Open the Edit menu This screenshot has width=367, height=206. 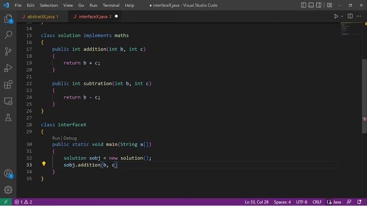[30, 5]
